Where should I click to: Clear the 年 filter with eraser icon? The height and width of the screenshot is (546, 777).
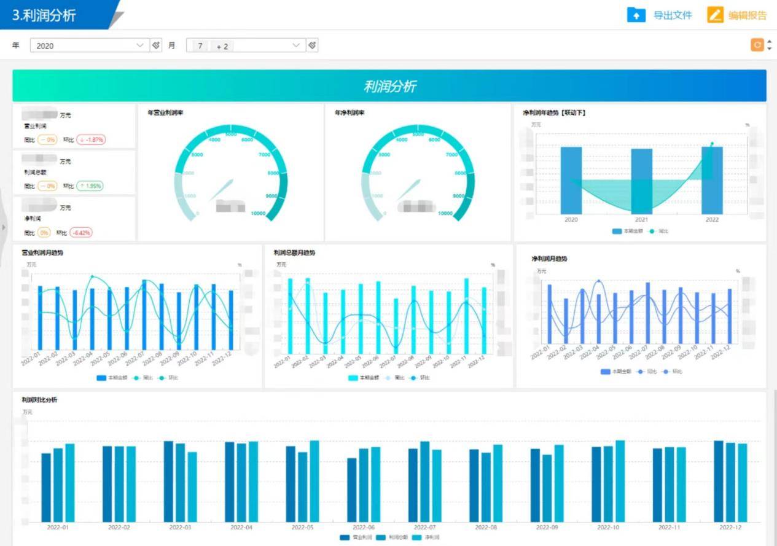tap(156, 45)
